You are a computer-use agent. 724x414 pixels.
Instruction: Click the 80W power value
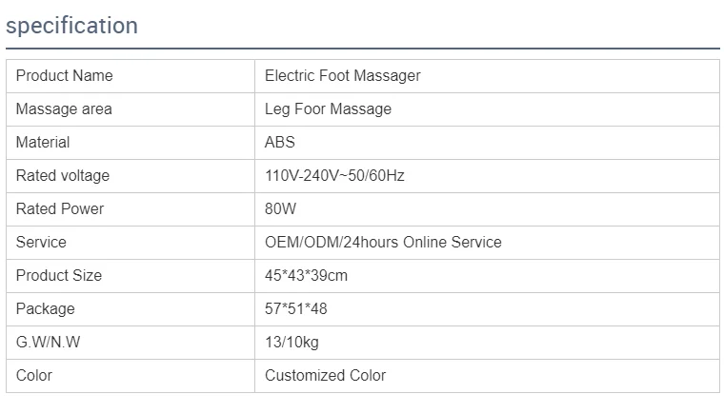(x=280, y=208)
